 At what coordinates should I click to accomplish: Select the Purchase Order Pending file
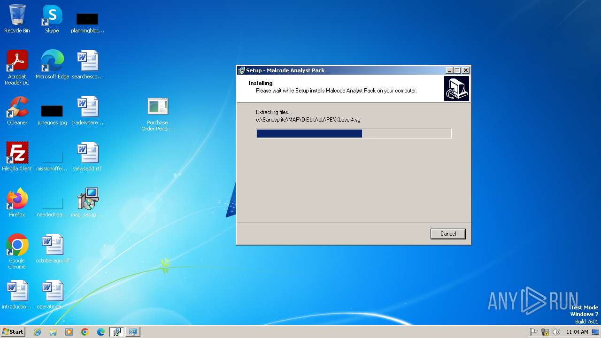(x=158, y=114)
